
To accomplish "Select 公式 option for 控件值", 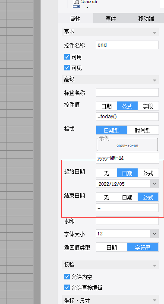I will tap(127, 106).
